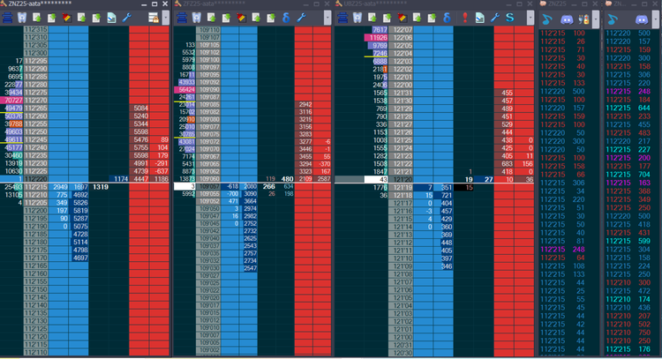This screenshot has width=662, height=359.
Task: Click volume profile value 70727 in ZNZ25
Action: [x=11, y=101]
